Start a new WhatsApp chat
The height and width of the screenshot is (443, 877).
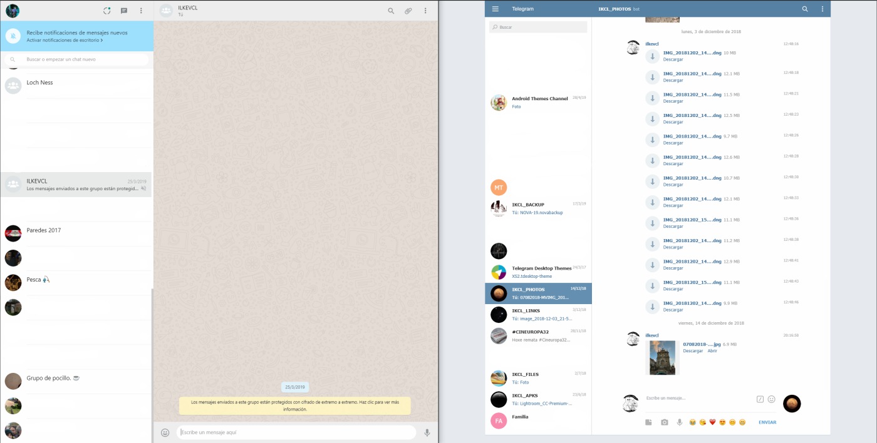click(124, 11)
